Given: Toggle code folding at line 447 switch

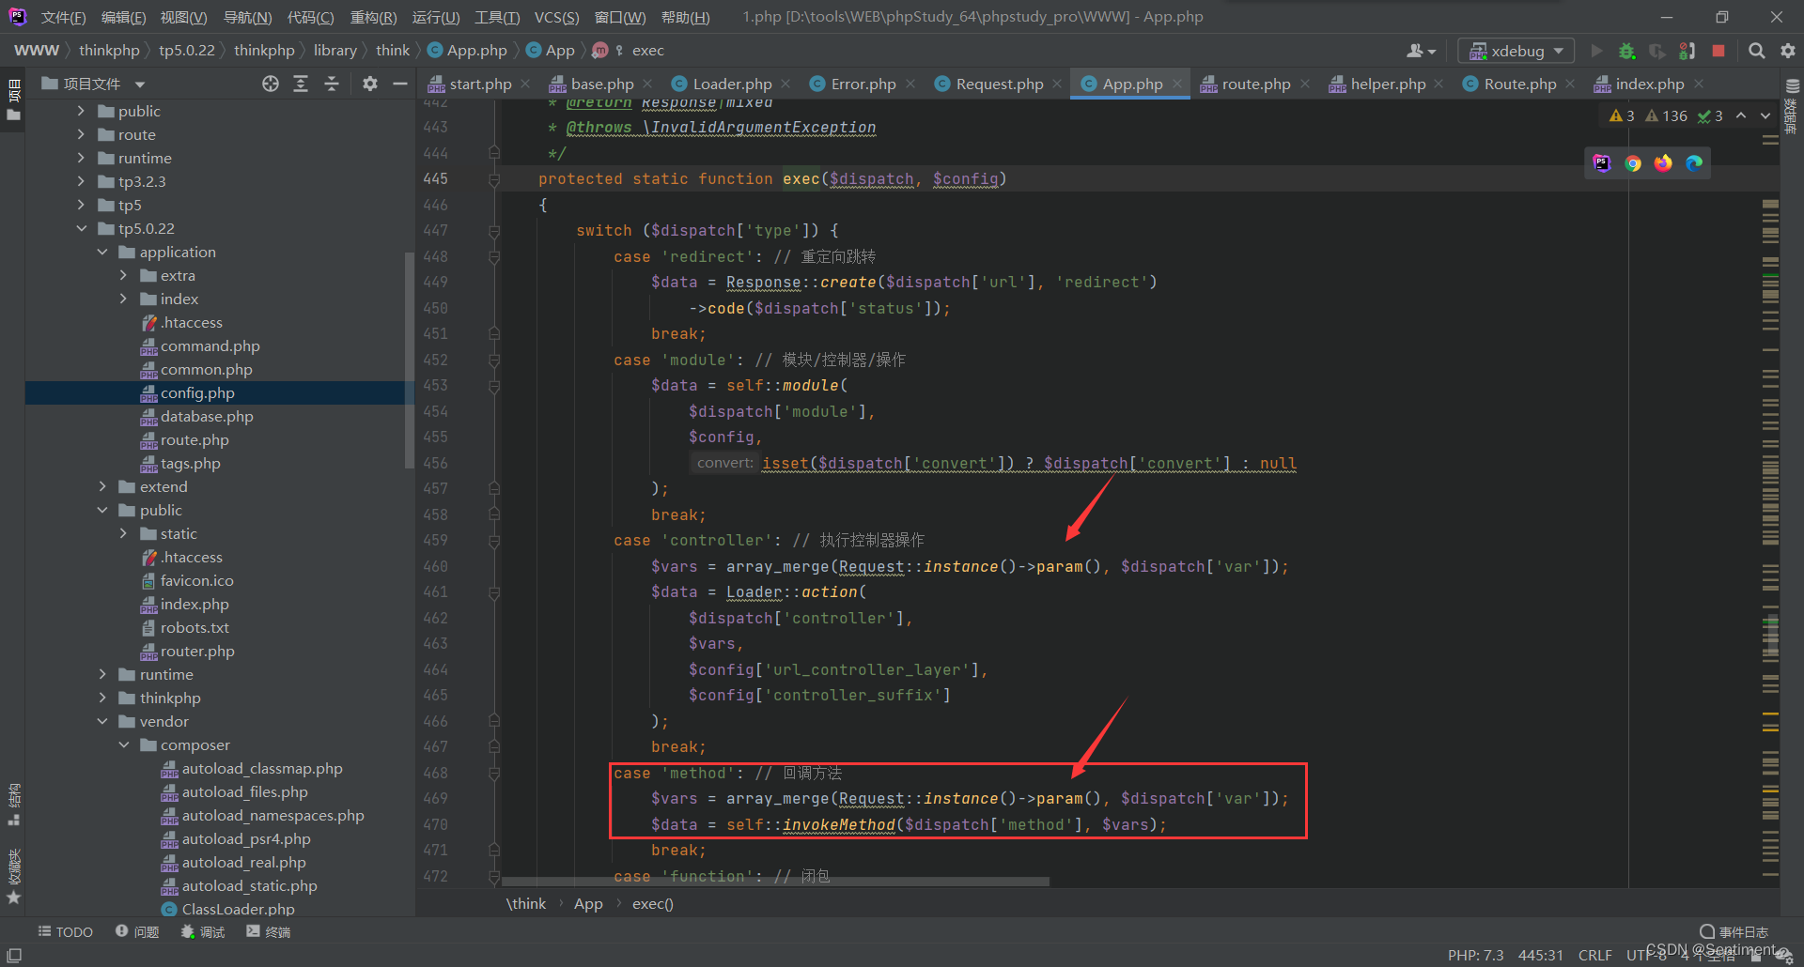Looking at the screenshot, I should click(x=494, y=230).
